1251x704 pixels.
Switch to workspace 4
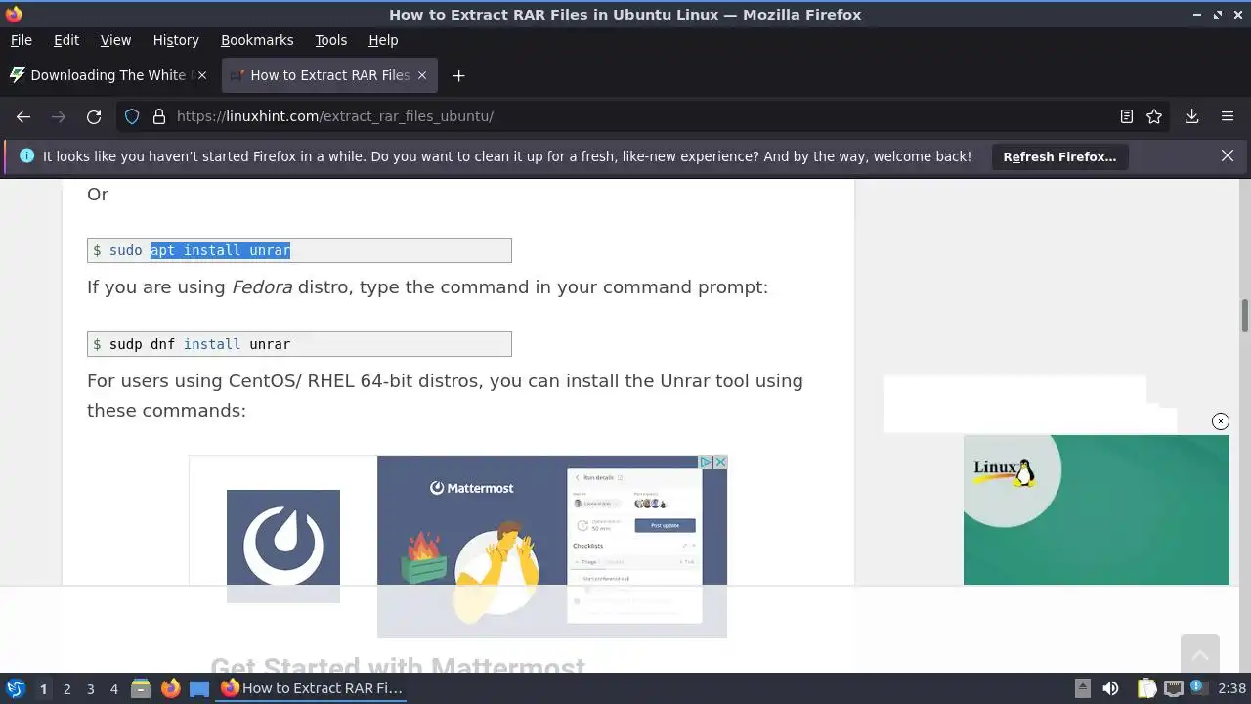point(113,688)
